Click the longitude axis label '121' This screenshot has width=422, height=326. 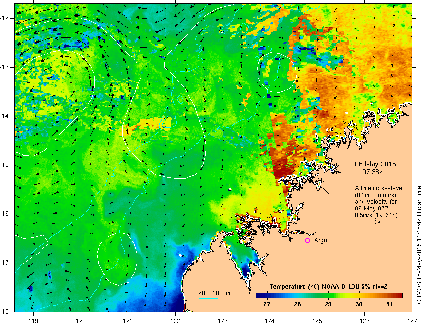click(x=128, y=321)
